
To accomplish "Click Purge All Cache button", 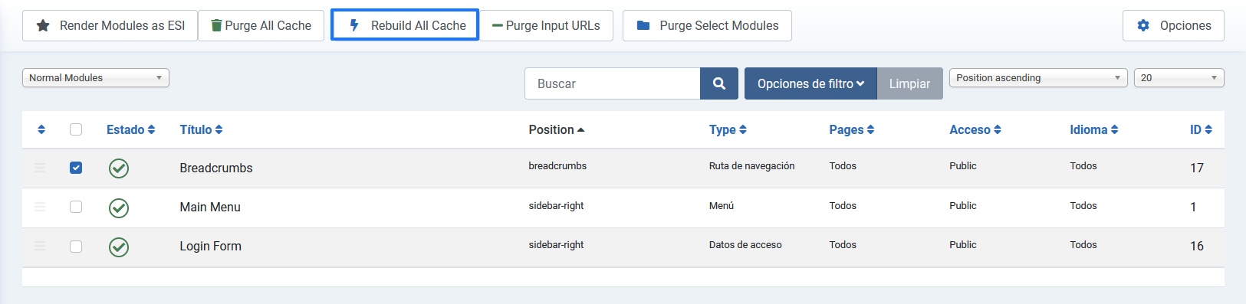I will coord(261,25).
